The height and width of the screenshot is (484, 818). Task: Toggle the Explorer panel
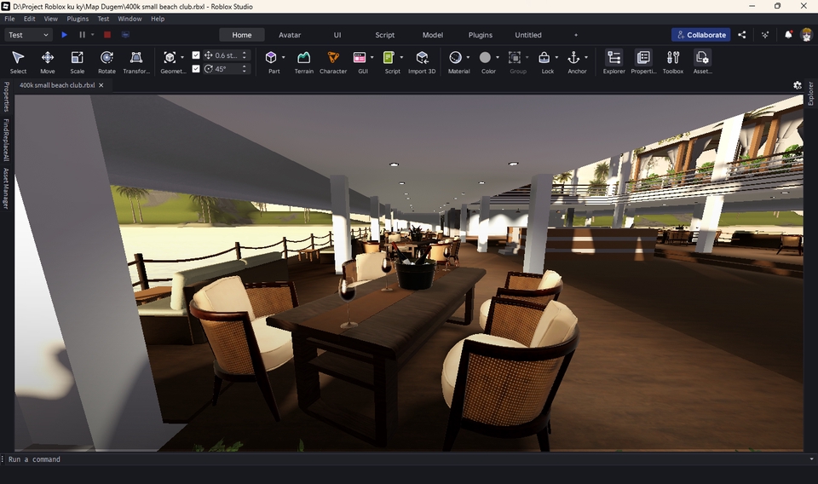613,58
